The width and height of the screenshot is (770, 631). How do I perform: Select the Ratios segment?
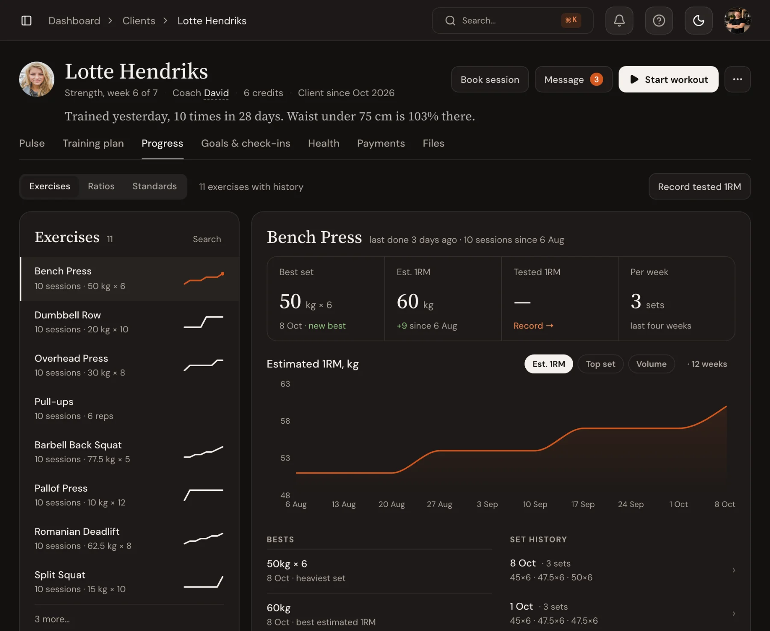tap(101, 186)
